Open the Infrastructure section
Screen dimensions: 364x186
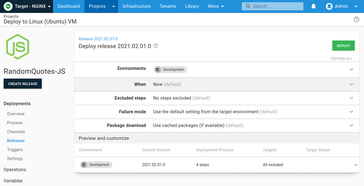click(137, 6)
